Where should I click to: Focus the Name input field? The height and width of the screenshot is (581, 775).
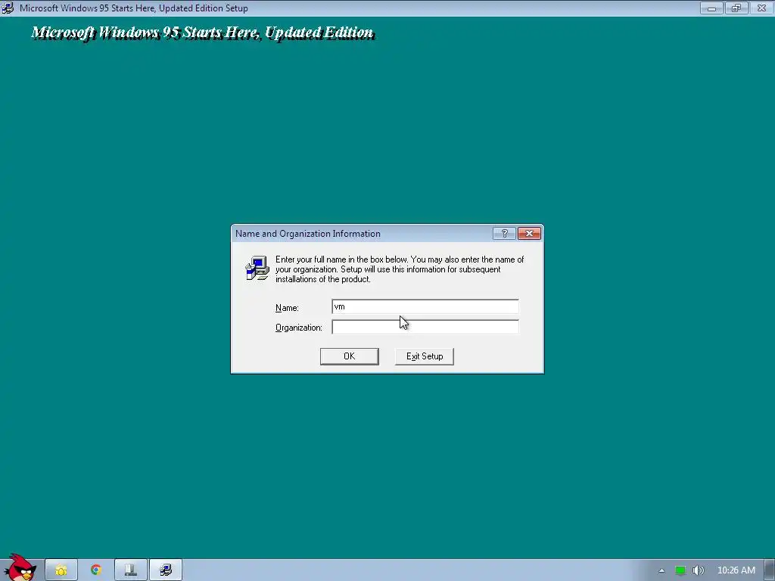point(425,307)
